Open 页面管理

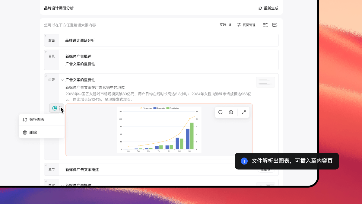click(249, 25)
